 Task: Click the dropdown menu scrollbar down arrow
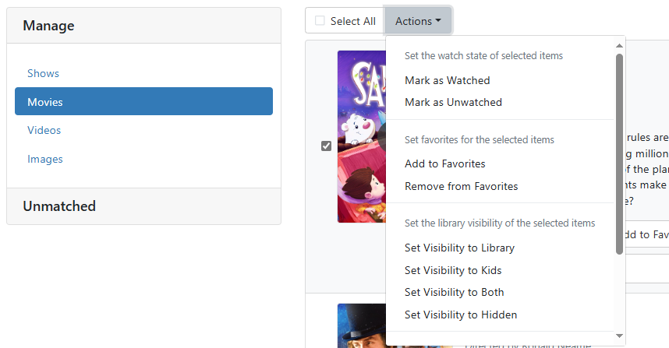pyautogui.click(x=619, y=336)
